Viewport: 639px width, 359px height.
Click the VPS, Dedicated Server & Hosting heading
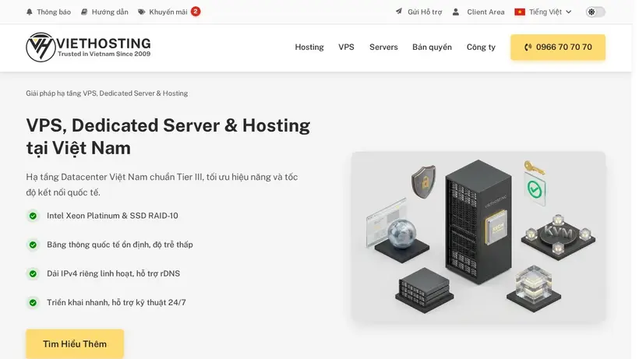tap(168, 137)
